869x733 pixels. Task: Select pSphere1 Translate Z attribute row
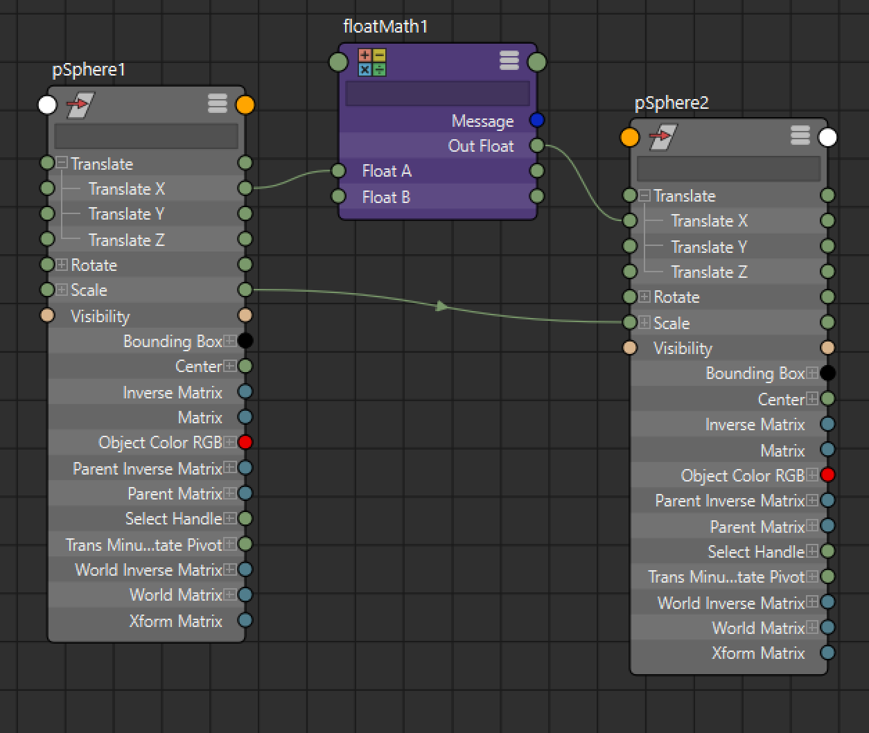coord(146,240)
